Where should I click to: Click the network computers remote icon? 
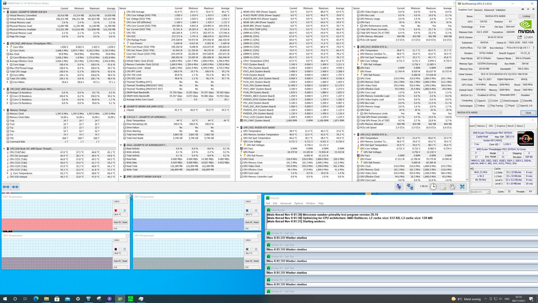point(410,187)
